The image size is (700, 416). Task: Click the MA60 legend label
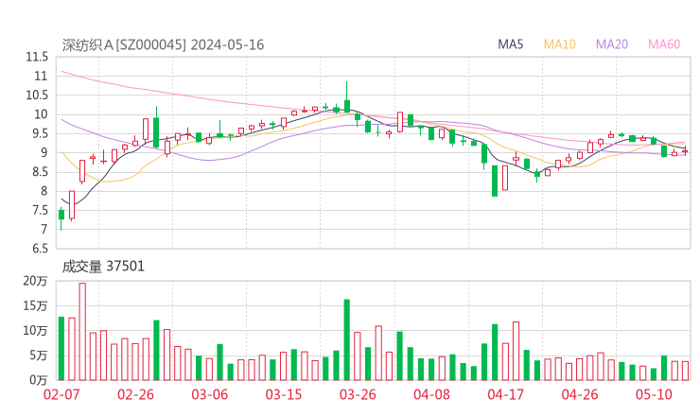coord(664,44)
